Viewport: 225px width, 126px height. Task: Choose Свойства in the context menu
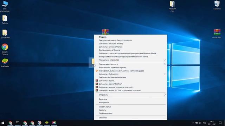click(130, 118)
